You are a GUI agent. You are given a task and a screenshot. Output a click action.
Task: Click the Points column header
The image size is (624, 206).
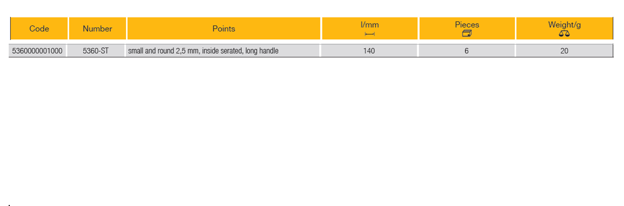pos(224,29)
